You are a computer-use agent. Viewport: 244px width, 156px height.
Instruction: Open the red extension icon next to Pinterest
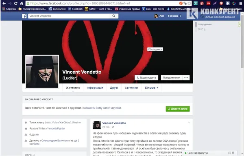208,3
